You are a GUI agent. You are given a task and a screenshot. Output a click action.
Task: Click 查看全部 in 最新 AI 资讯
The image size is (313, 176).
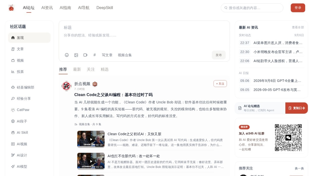pyautogui.click(x=298, y=27)
